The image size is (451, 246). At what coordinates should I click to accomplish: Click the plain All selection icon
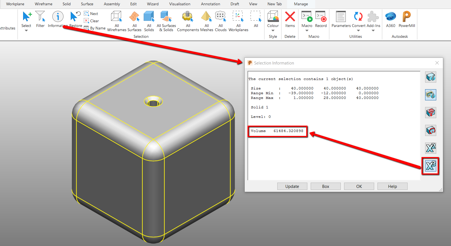tap(256, 16)
